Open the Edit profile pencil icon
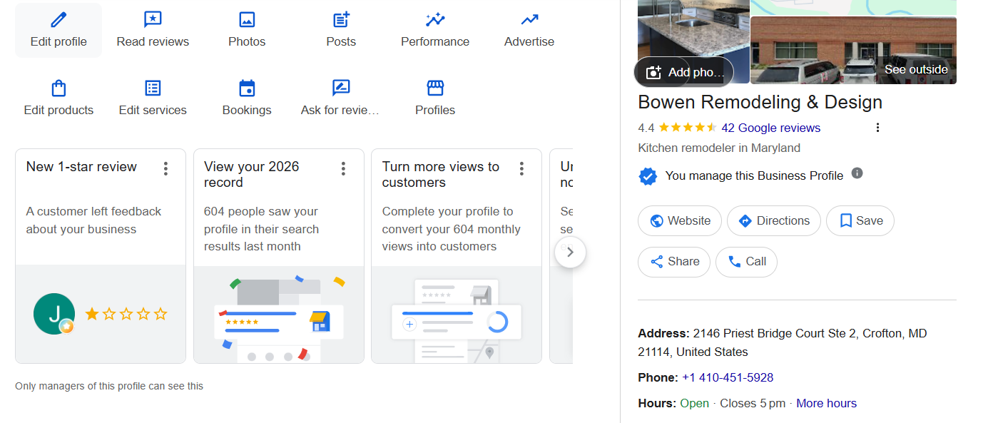The width and height of the screenshot is (983, 423). tap(58, 19)
